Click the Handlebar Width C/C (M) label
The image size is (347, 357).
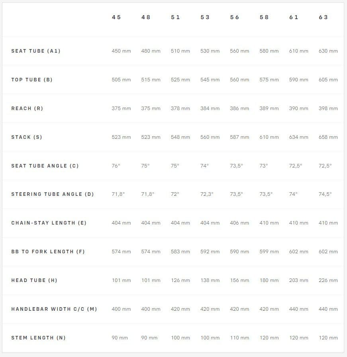click(x=54, y=309)
